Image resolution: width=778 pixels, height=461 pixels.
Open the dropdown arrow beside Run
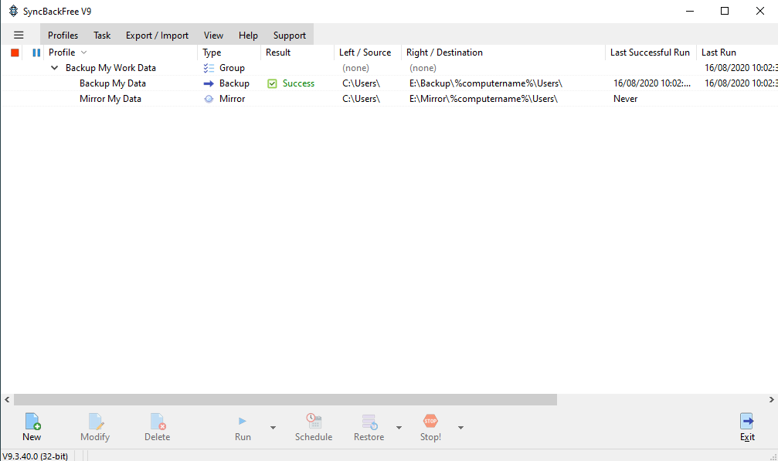tap(273, 427)
